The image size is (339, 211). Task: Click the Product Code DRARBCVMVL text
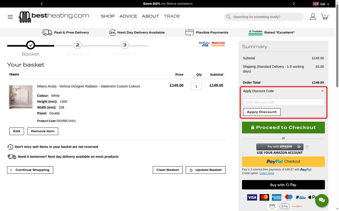point(56,121)
